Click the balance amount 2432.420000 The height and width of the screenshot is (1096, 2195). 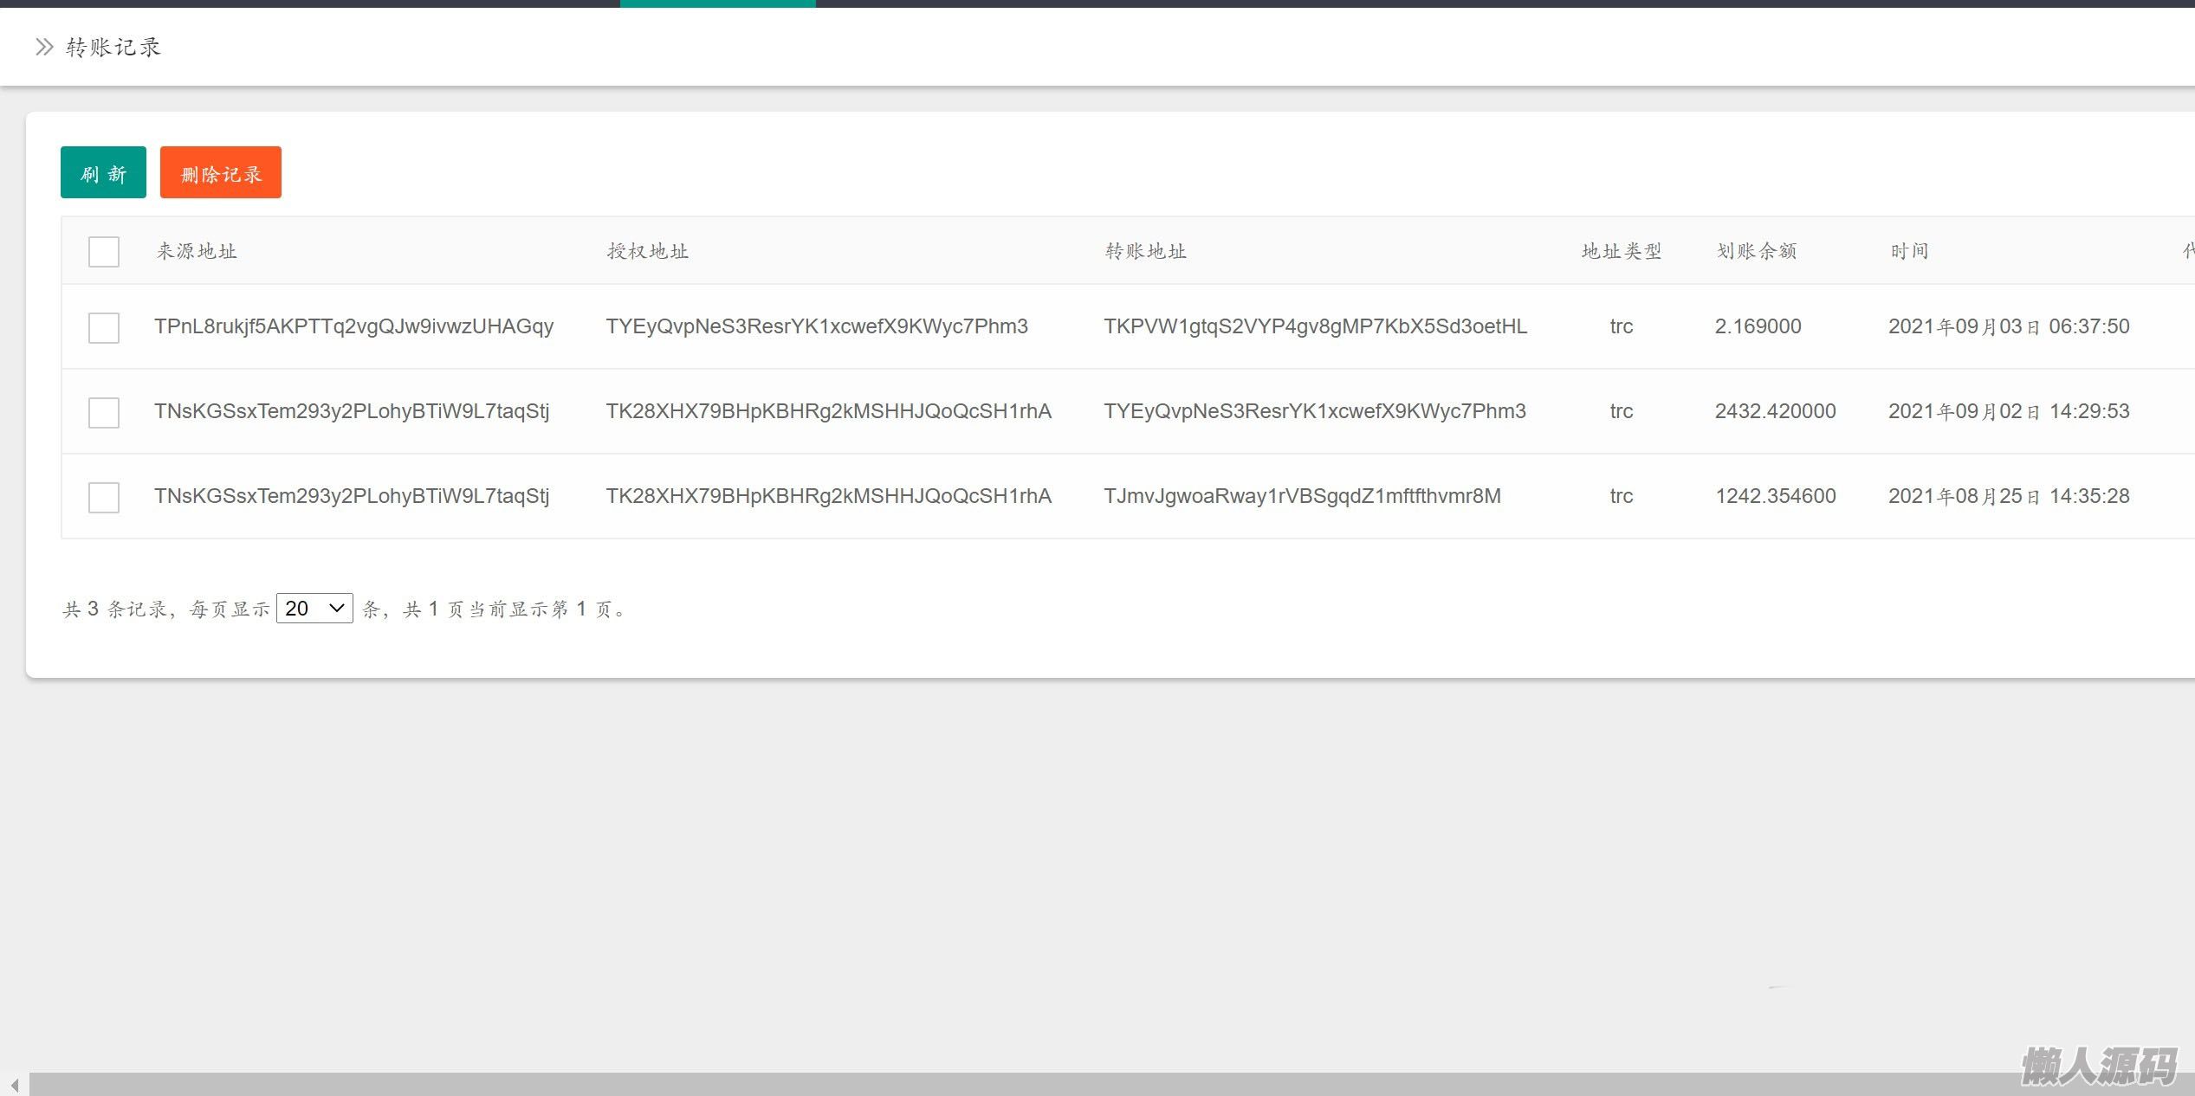1775,411
